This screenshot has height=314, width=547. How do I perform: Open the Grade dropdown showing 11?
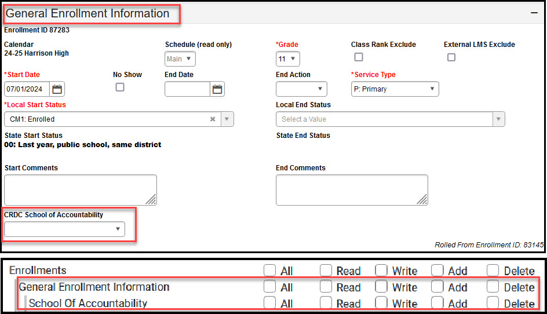tap(288, 59)
